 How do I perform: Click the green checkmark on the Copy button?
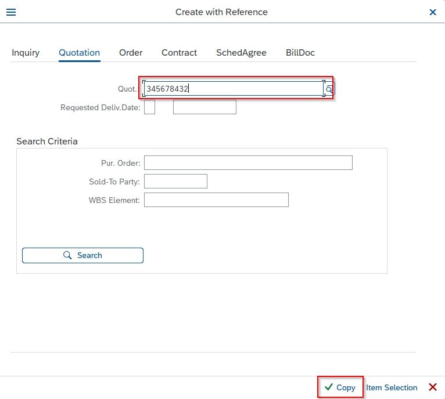tap(329, 387)
